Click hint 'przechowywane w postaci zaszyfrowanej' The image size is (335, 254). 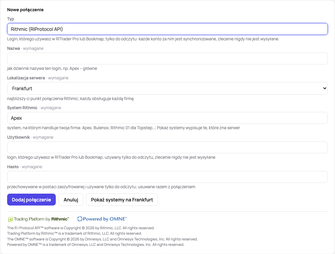[101, 187]
